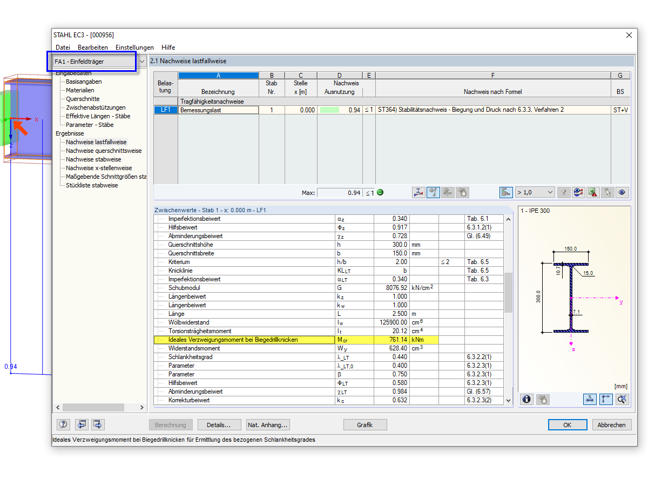Open the '> 1,0' filter dropdown

pos(550,192)
